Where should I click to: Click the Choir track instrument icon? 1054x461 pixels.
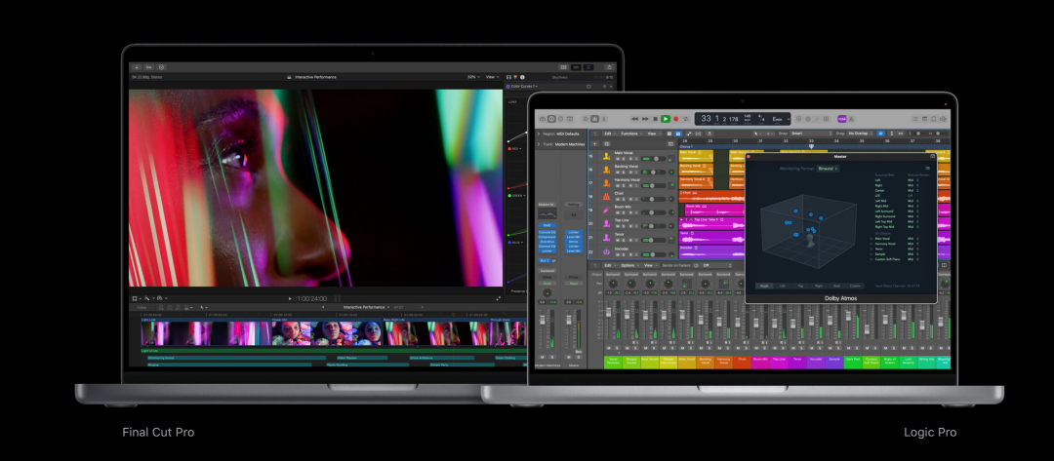tap(606, 197)
